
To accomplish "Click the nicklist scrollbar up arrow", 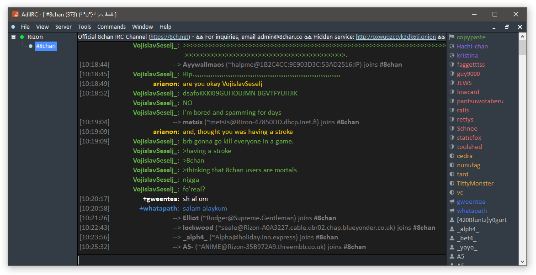I will (x=522, y=37).
